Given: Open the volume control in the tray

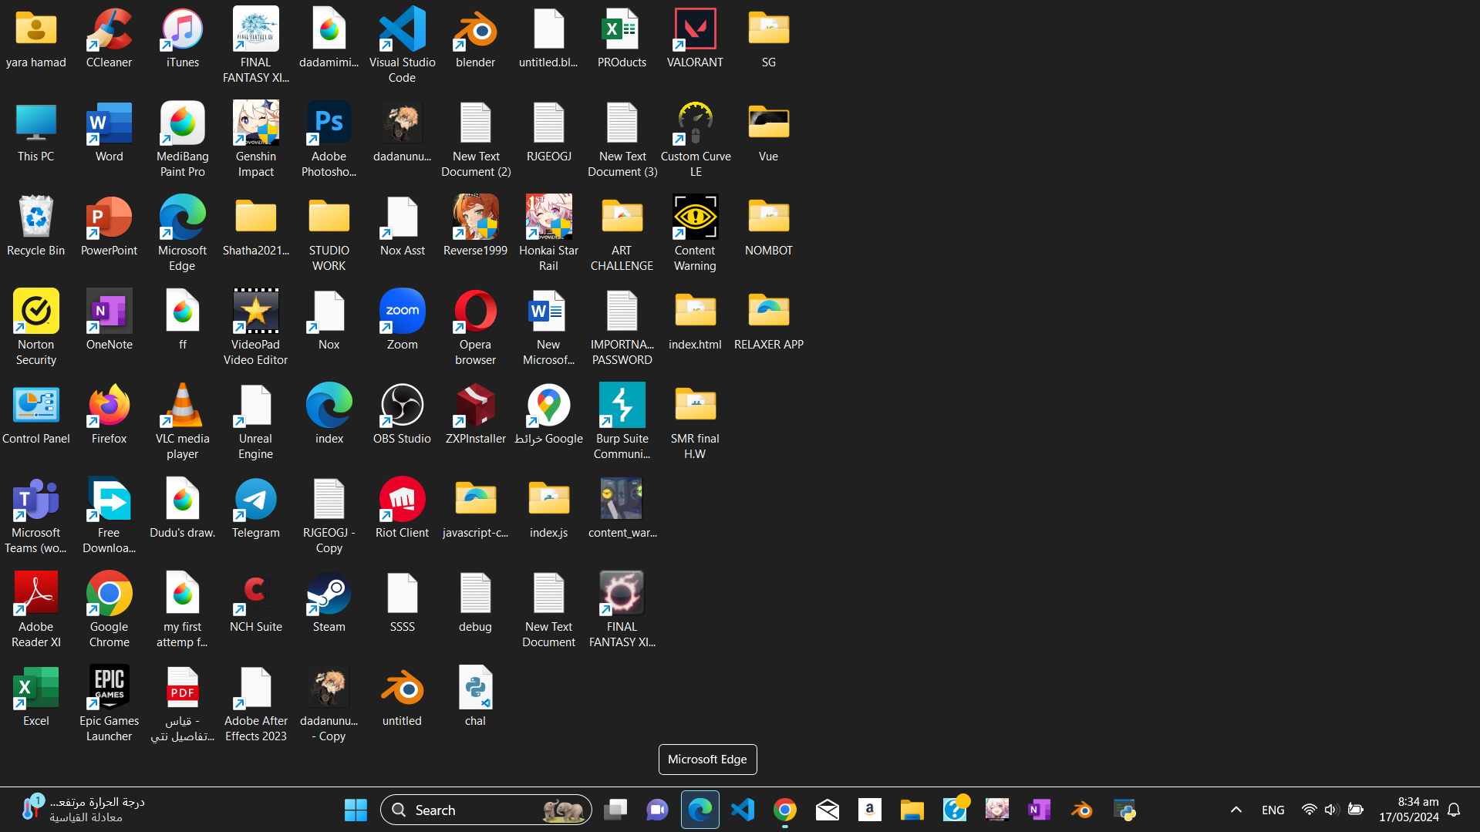Looking at the screenshot, I should [x=1332, y=810].
